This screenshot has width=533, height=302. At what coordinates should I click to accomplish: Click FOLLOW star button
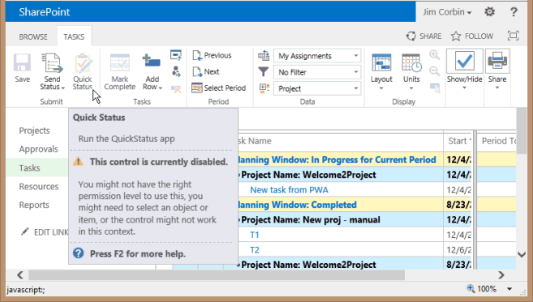[x=472, y=36]
